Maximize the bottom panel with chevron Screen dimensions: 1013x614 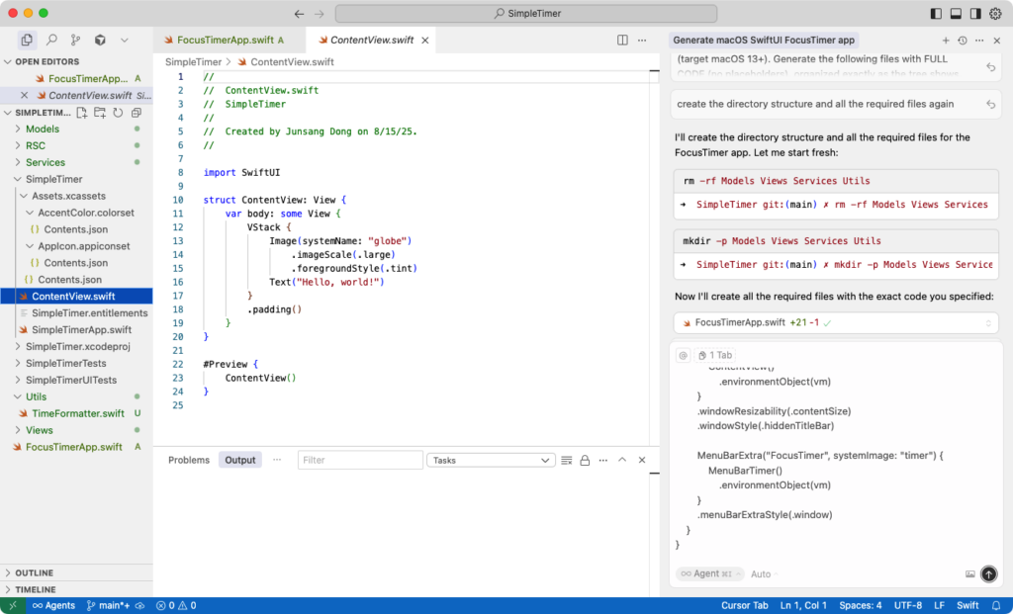622,461
